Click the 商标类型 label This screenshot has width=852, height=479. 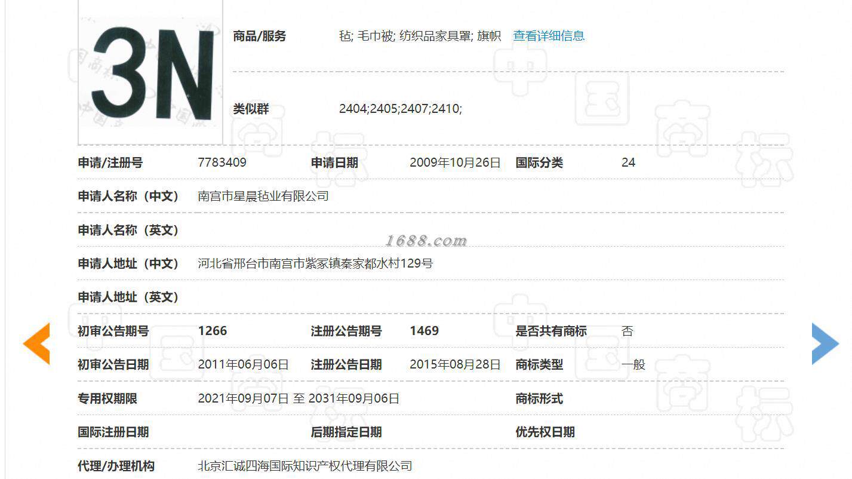pyautogui.click(x=539, y=364)
